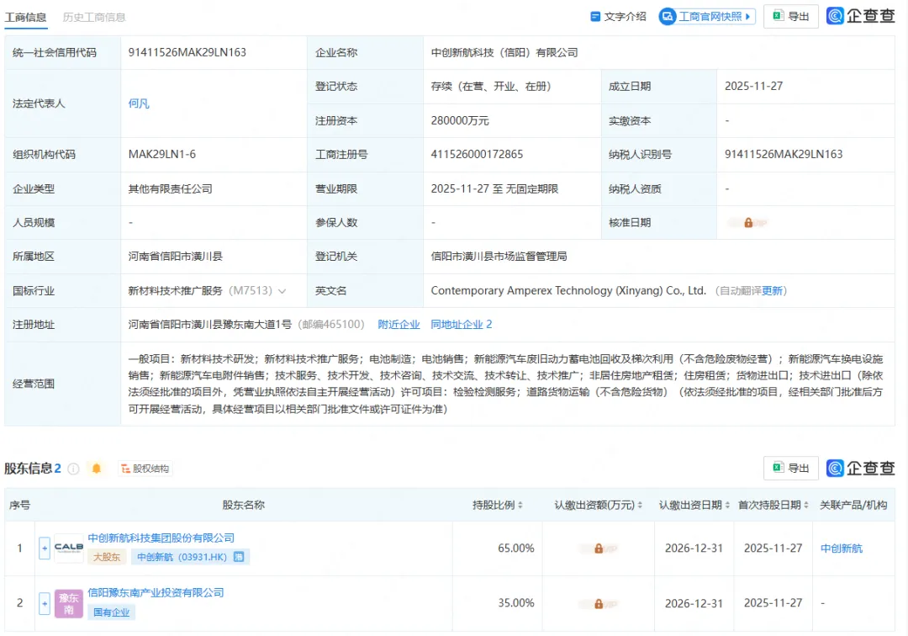Screen dimensions: 908x636
Task: Expand shareholder row for 中创新航科技集团
Action: (x=45, y=549)
